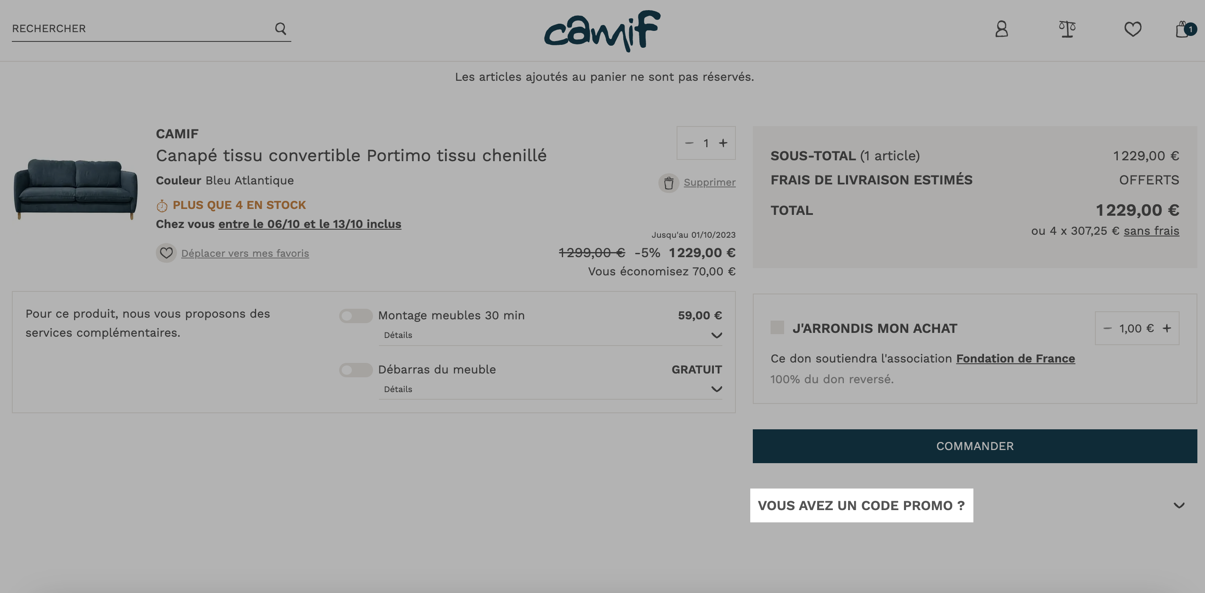Click heart icon beside Déplacer vers mes favoris
This screenshot has width=1205, height=593.
[x=166, y=253]
